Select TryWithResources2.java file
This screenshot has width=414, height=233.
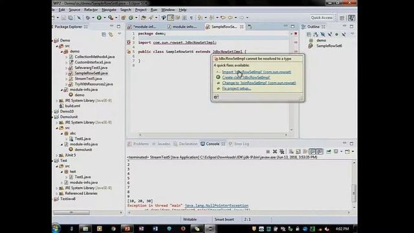pos(93,84)
